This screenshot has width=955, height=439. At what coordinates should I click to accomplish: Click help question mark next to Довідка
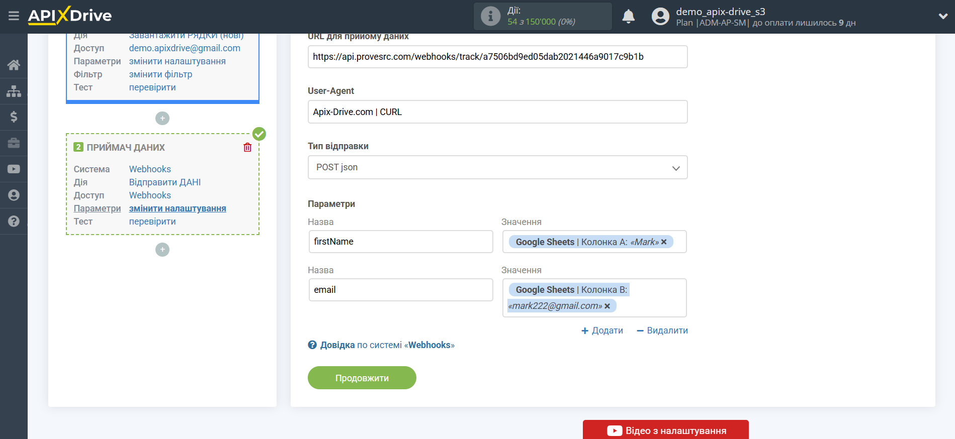point(312,345)
